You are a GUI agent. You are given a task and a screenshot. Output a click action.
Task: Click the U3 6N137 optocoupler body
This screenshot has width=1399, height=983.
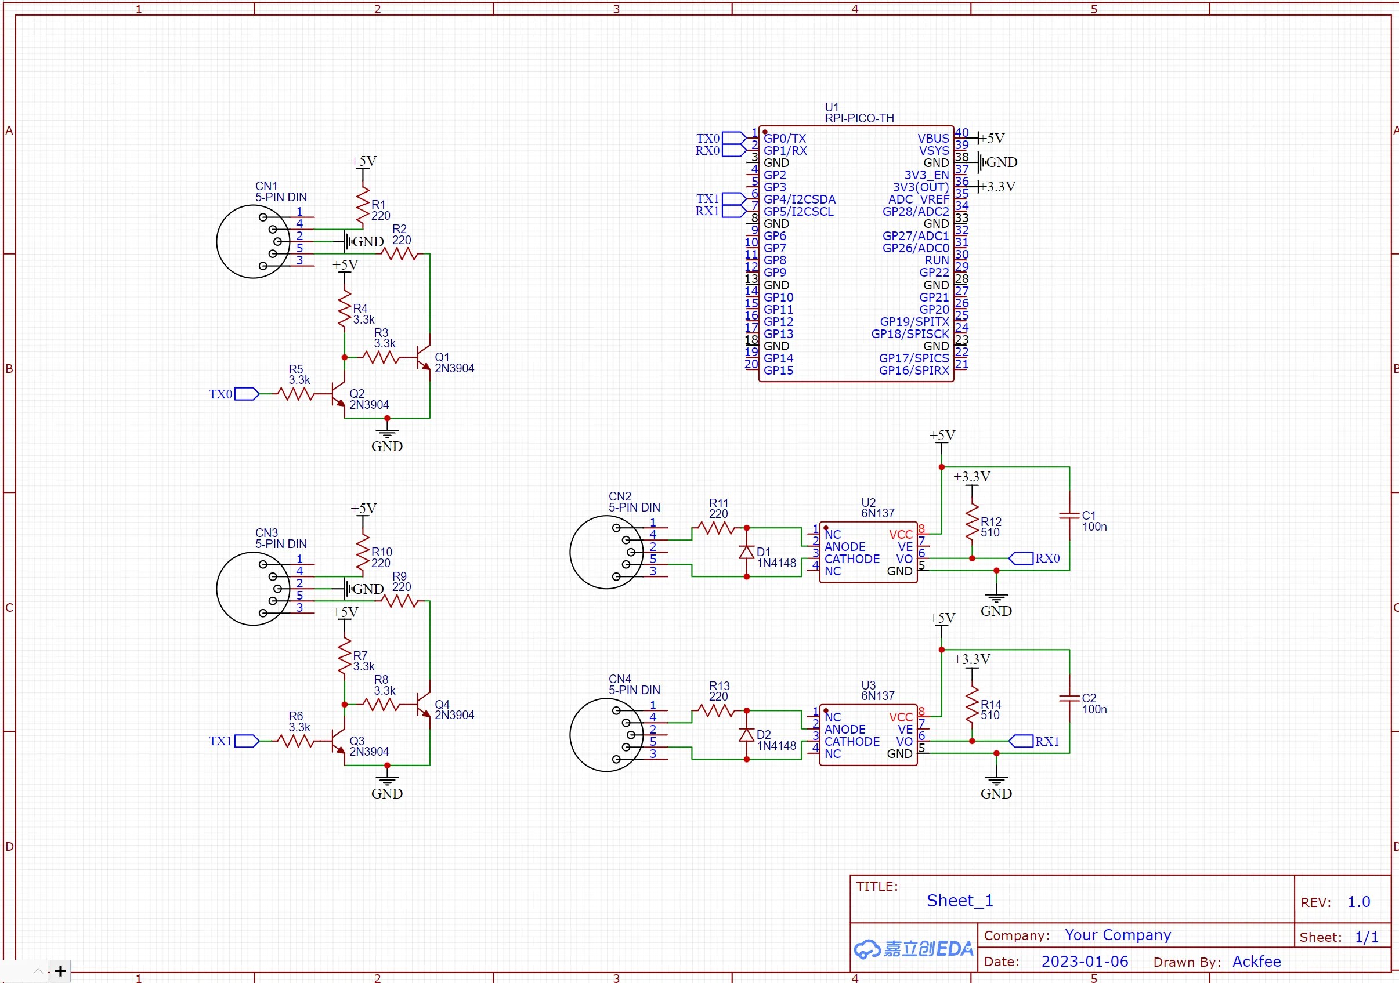[868, 735]
